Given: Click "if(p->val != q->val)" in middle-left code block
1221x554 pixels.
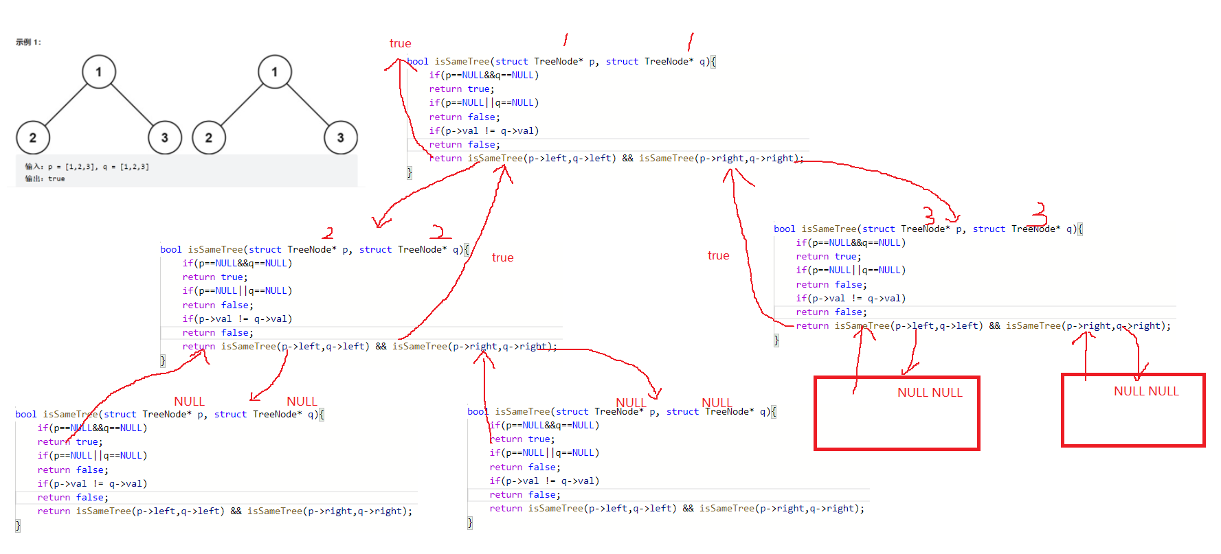Looking at the screenshot, I should pos(237,319).
